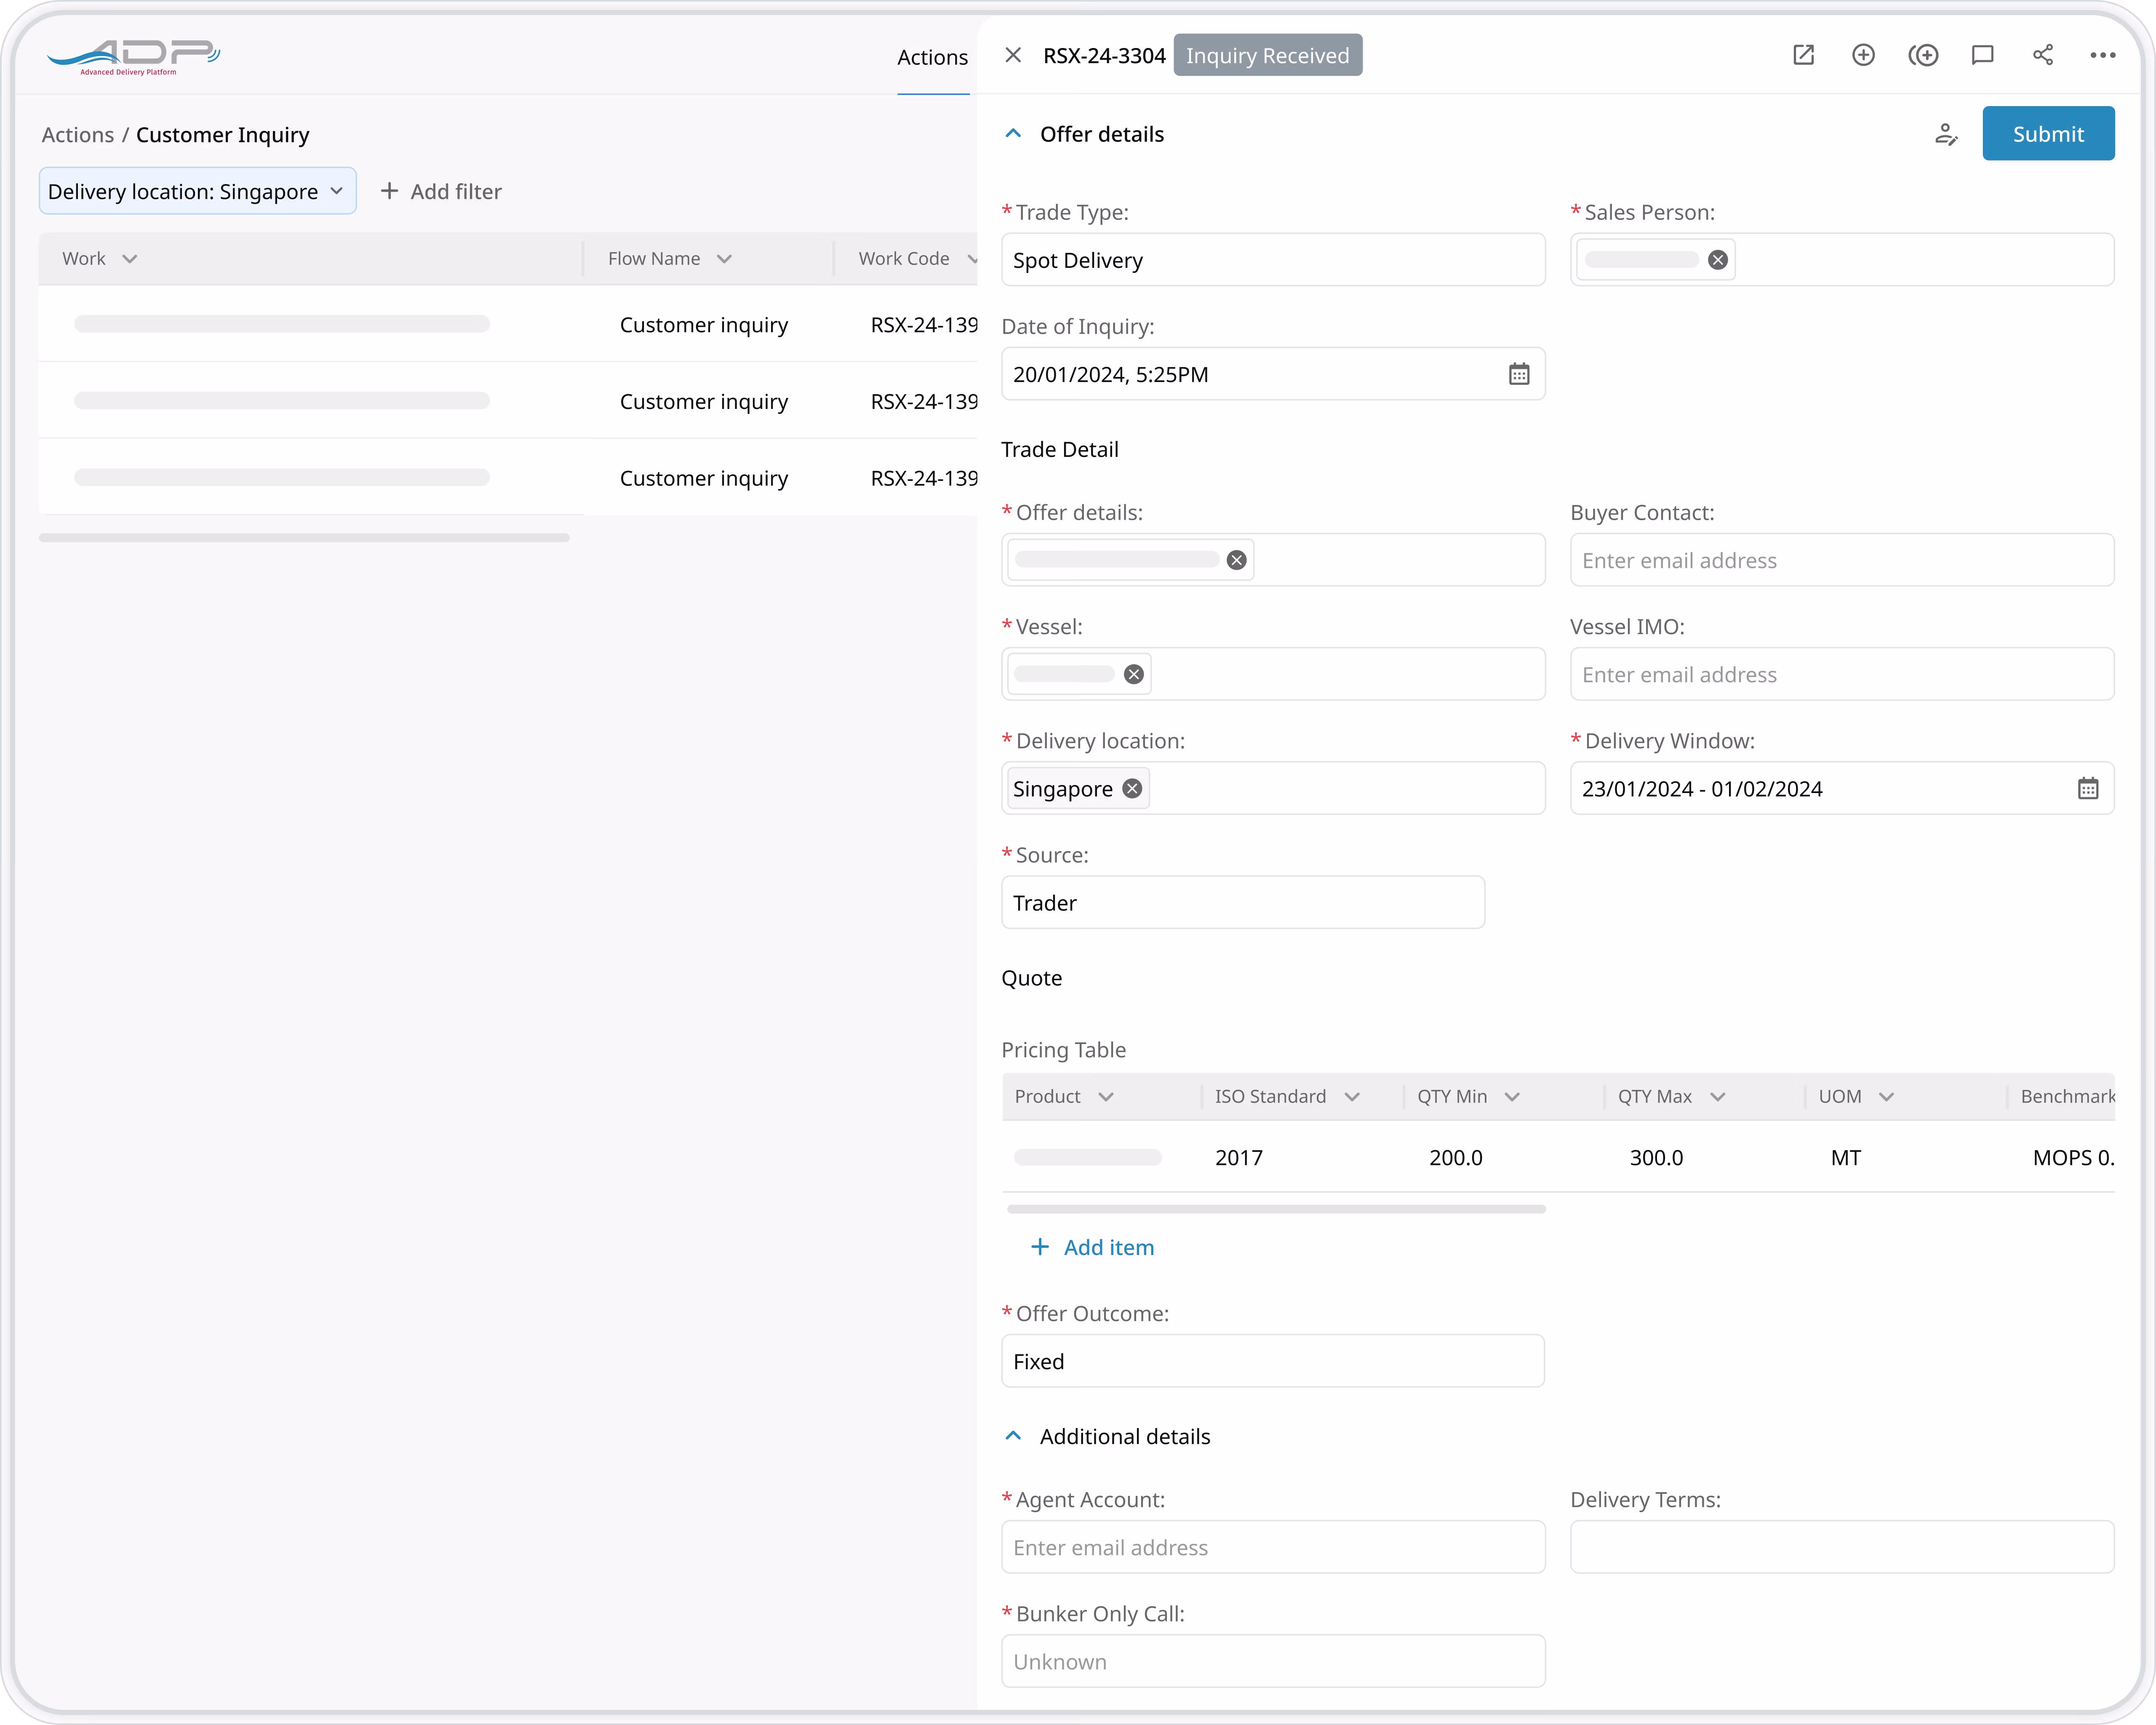
Task: Submit the offer details form
Action: [x=2048, y=134]
